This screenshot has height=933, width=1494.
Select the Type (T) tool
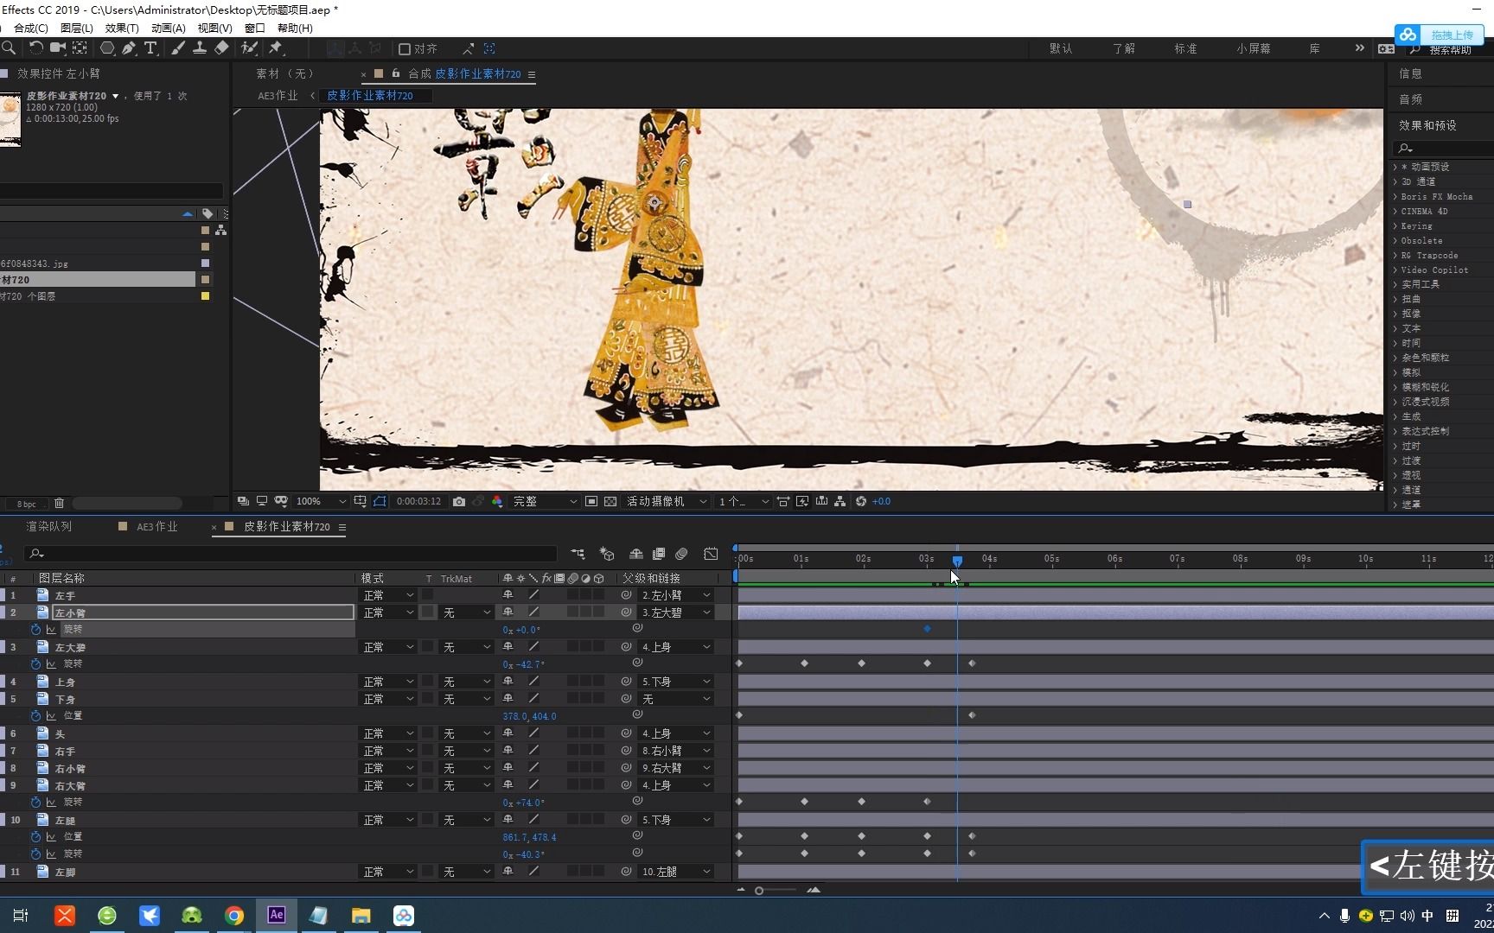(150, 48)
